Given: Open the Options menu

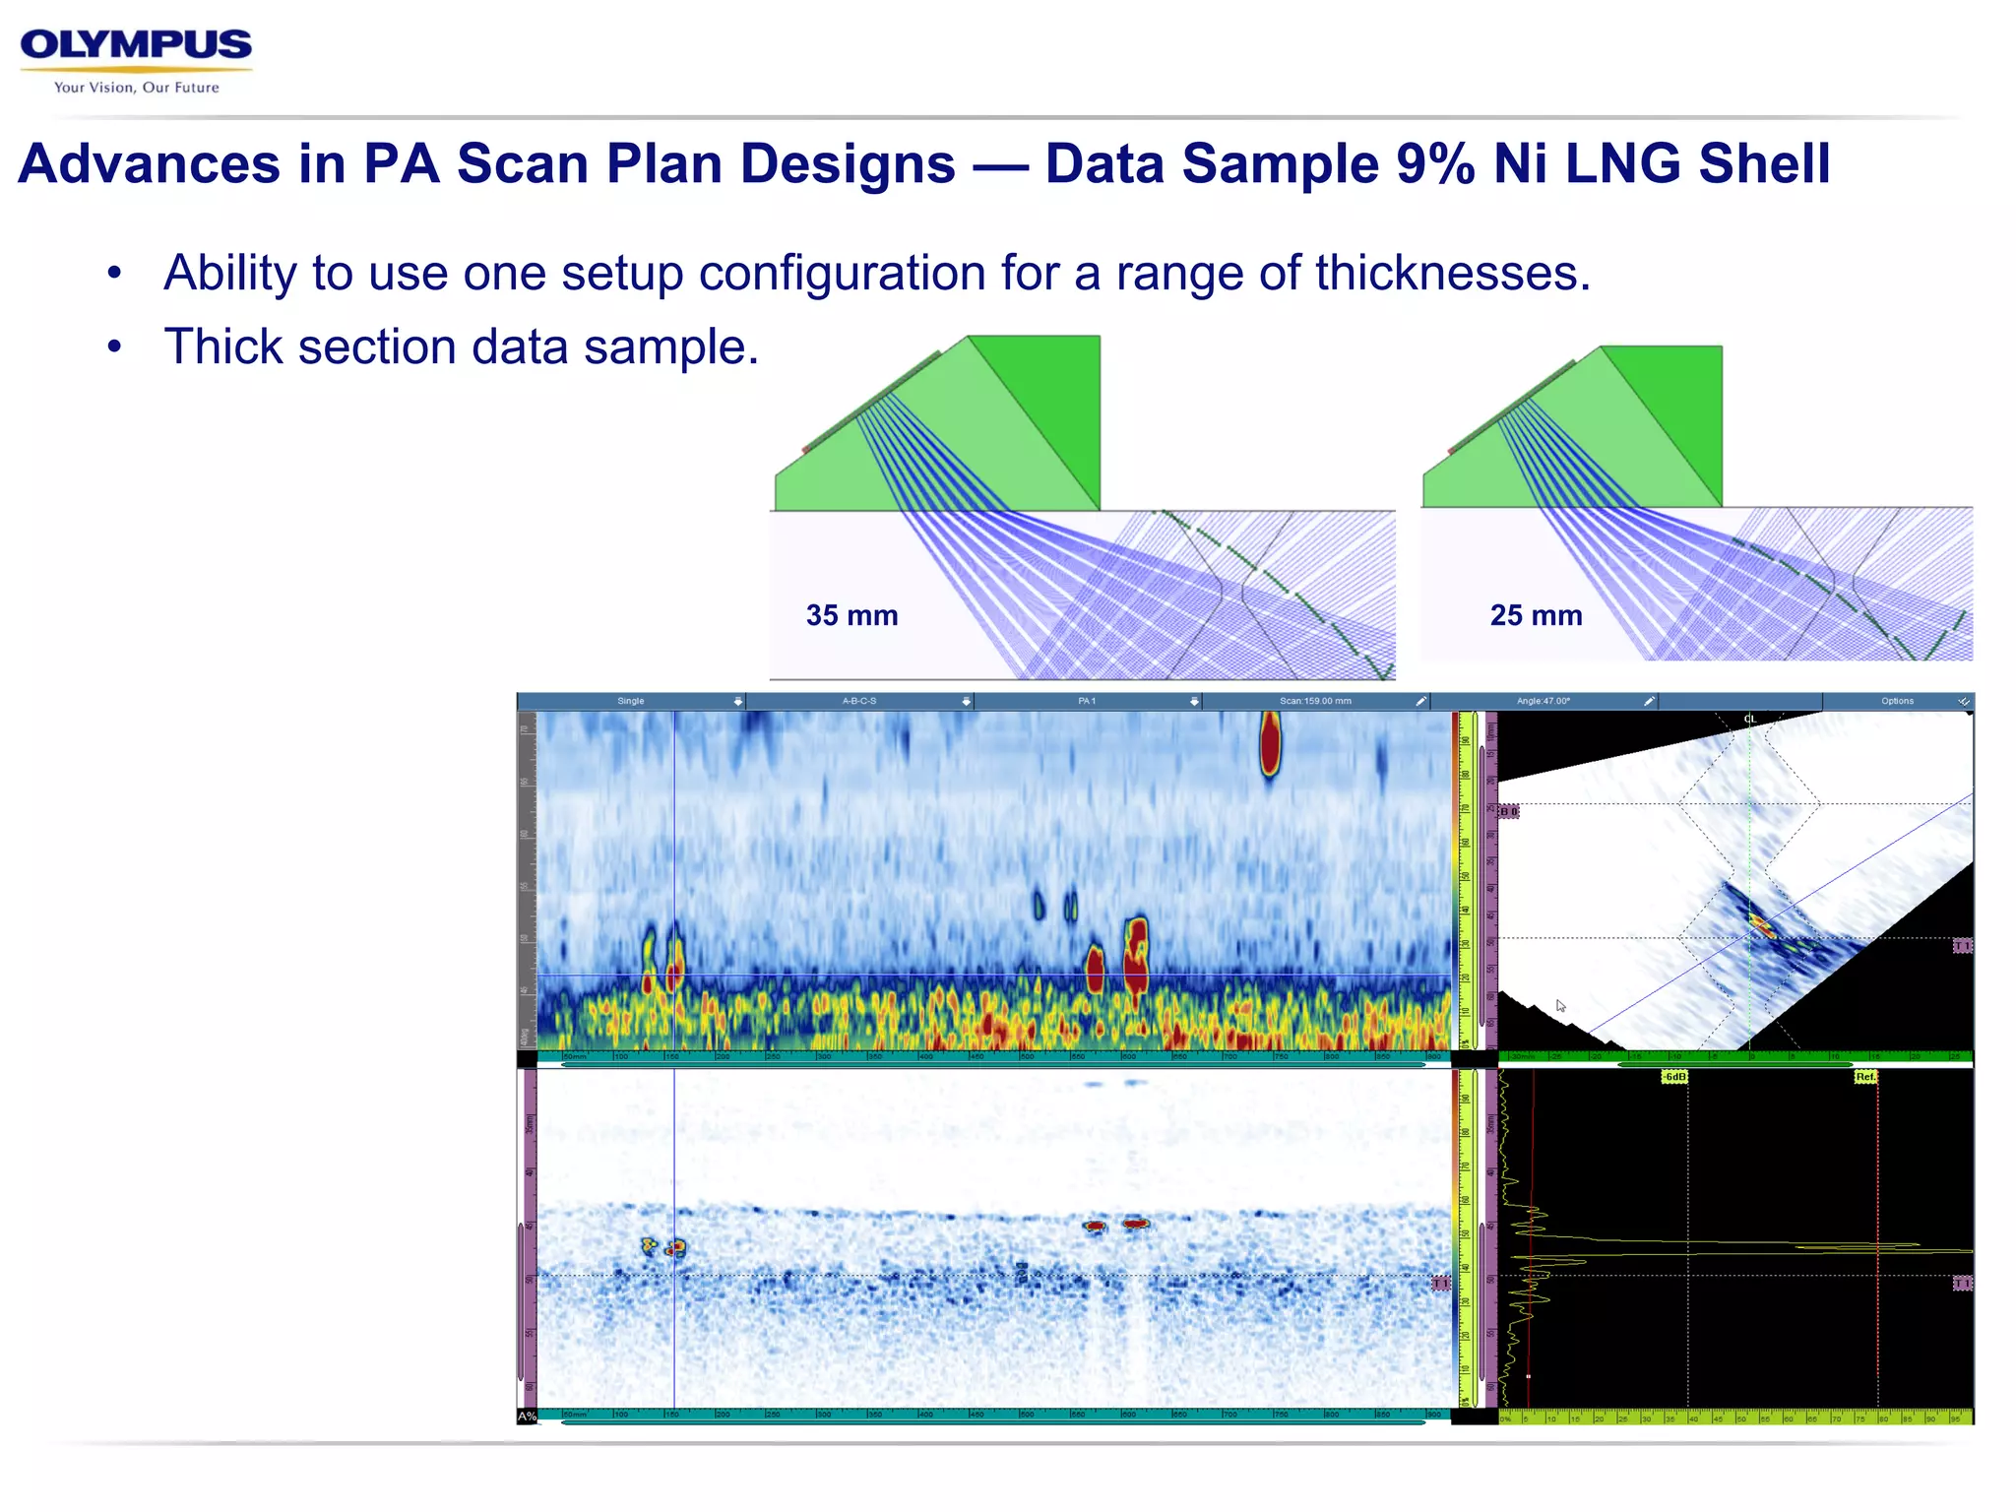Looking at the screenshot, I should click(x=1897, y=701).
